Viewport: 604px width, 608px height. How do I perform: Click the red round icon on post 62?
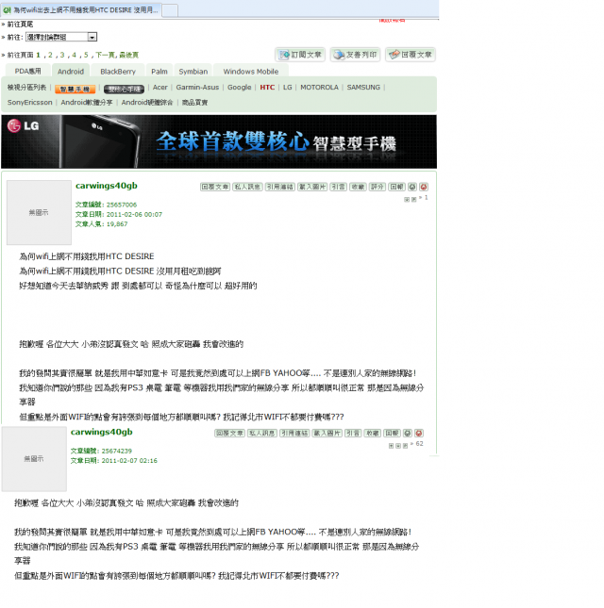(x=419, y=433)
